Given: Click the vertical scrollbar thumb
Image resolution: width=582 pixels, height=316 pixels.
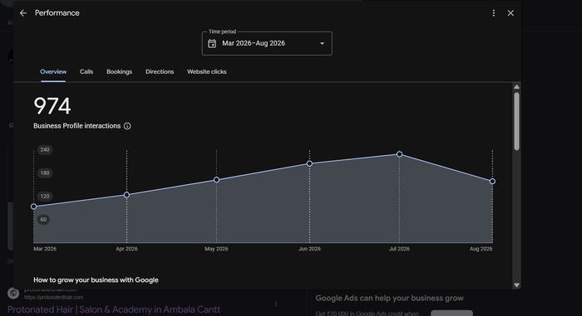Looking at the screenshot, I should click(x=516, y=121).
